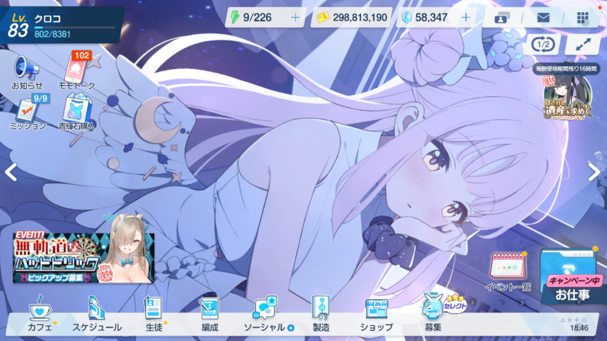Viewport: 607px width, 341px height.
Task: Open the account profile card icon
Action: point(503,18)
